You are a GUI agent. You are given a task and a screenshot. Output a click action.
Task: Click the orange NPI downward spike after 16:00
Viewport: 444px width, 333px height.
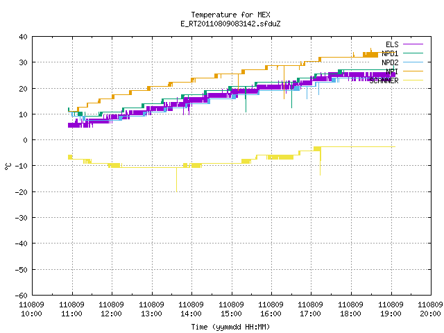pos(284,83)
